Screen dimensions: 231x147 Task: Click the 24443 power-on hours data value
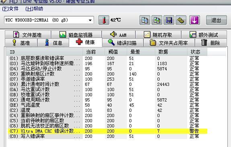[163, 84]
